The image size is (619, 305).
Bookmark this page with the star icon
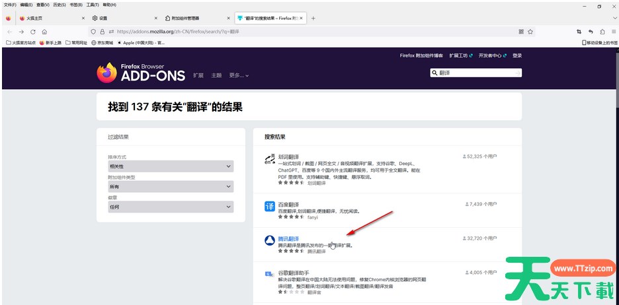point(530,31)
